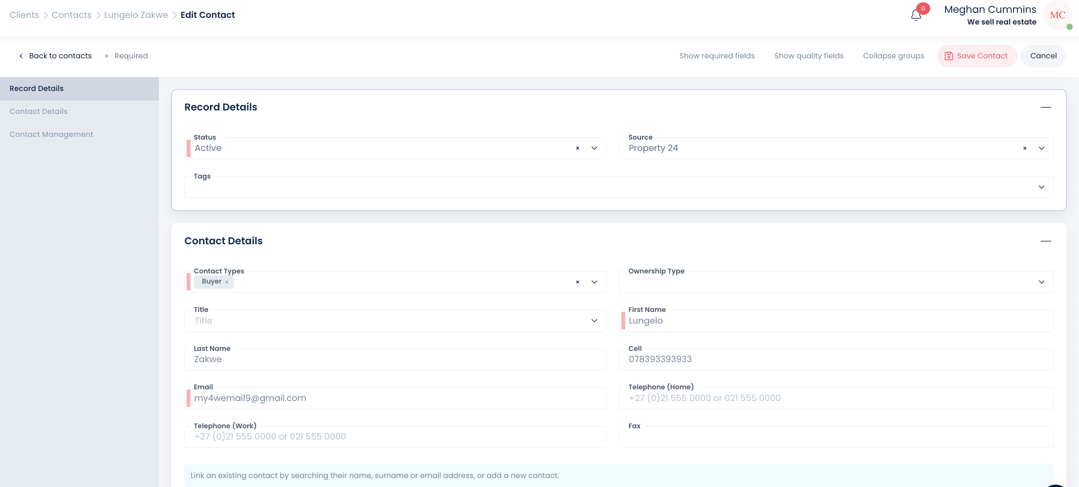Focus the Fax field
Screen dimensions: 1079x487
pos(836,437)
